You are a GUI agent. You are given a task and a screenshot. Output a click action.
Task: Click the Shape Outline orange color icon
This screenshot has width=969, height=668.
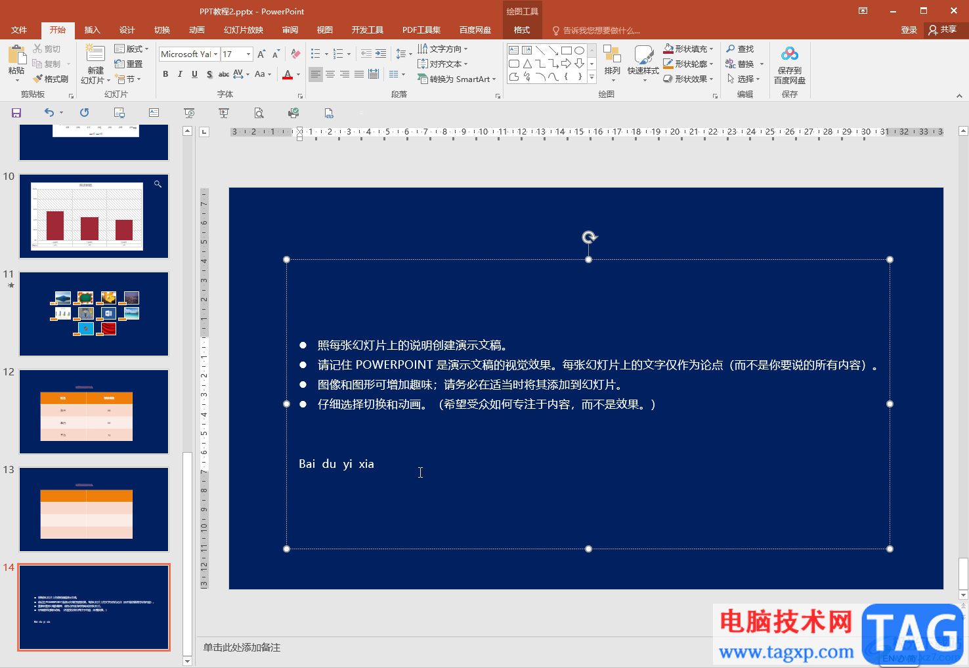pyautogui.click(x=668, y=64)
